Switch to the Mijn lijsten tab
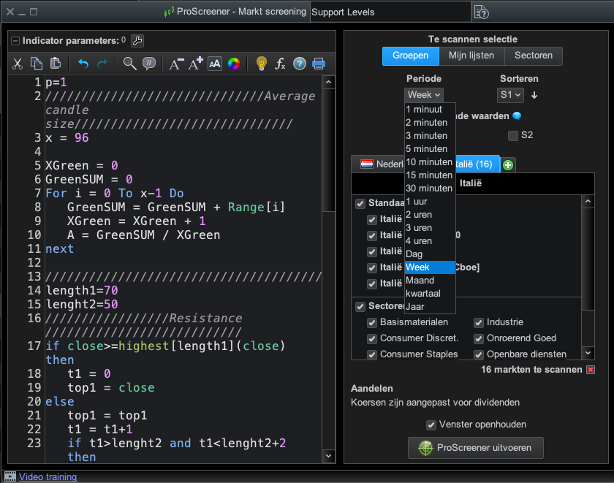This screenshot has width=614, height=483. [471, 56]
